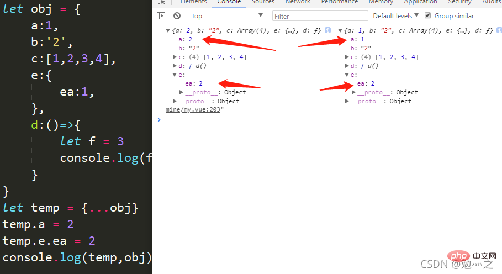Expand function d in the first logged object

(175, 66)
